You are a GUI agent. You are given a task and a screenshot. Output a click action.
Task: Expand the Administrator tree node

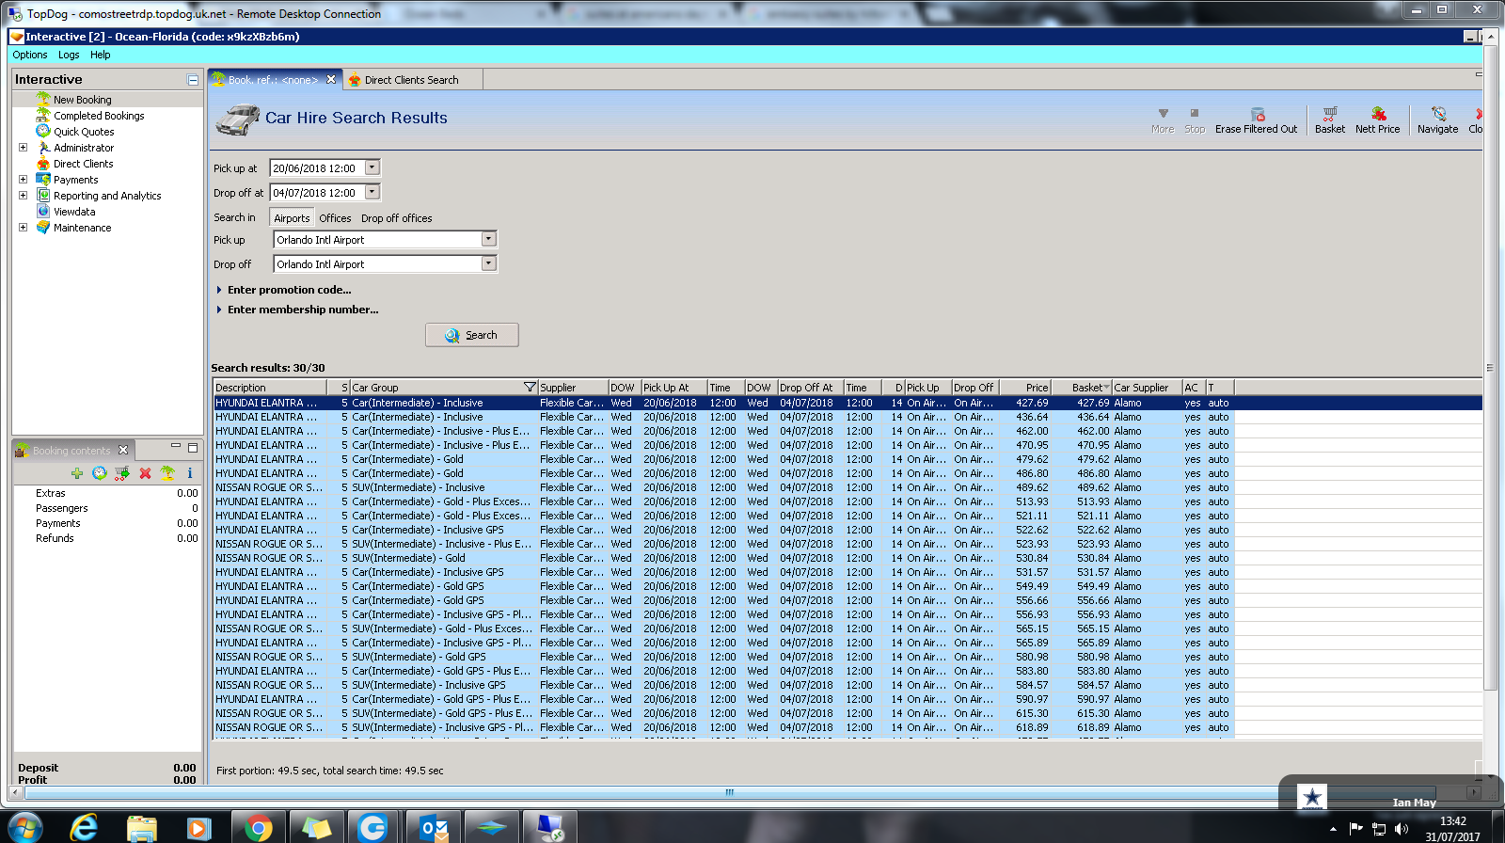point(23,148)
